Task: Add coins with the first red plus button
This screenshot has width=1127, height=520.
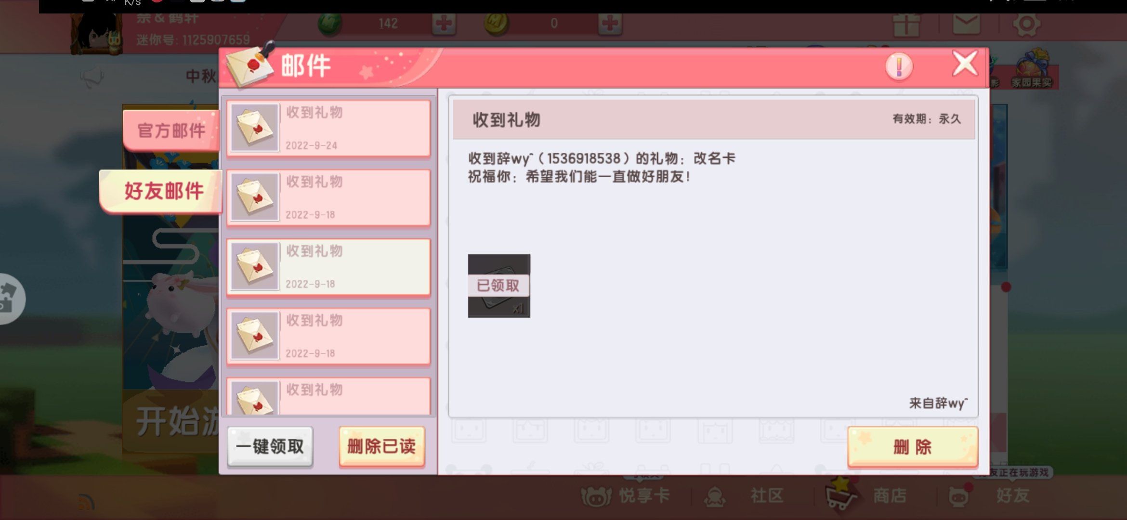Action: (444, 24)
